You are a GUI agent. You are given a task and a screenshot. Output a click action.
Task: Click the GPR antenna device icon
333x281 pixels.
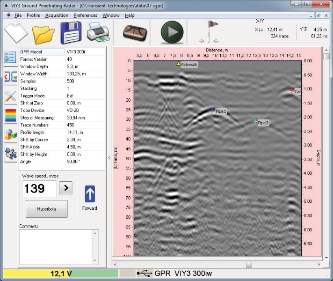135,33
